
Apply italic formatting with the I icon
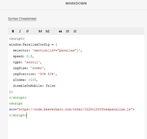pyautogui.click(x=20, y=31)
